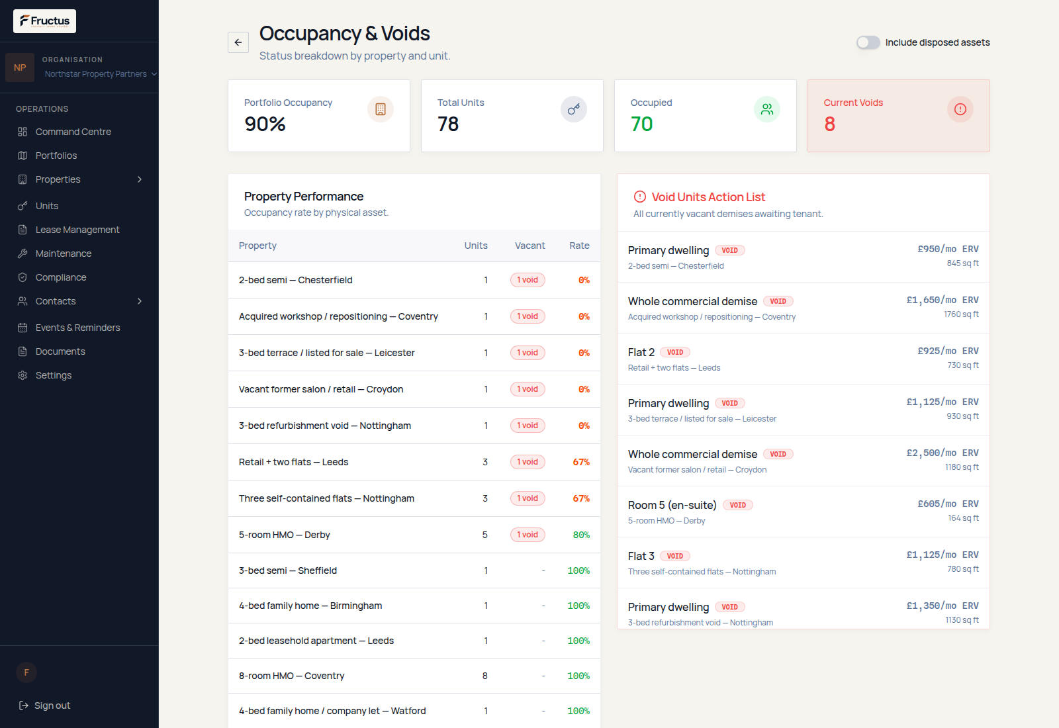Viewport: 1059px width, 728px height.
Task: Click the £2,500/mo ERV value
Action: click(x=943, y=453)
